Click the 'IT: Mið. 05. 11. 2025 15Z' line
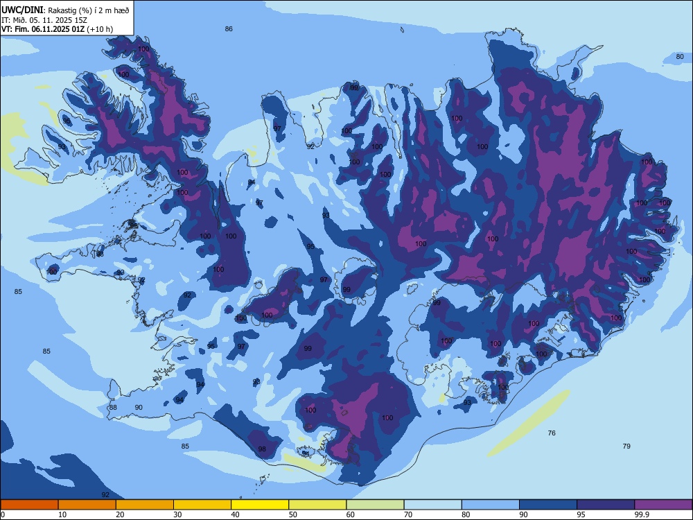The image size is (693, 520). [44, 20]
